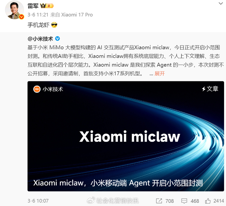This screenshot has height=206, width=226.
Task: Like the post with the thumbs-up icon
Action: pyautogui.click(x=208, y=201)
